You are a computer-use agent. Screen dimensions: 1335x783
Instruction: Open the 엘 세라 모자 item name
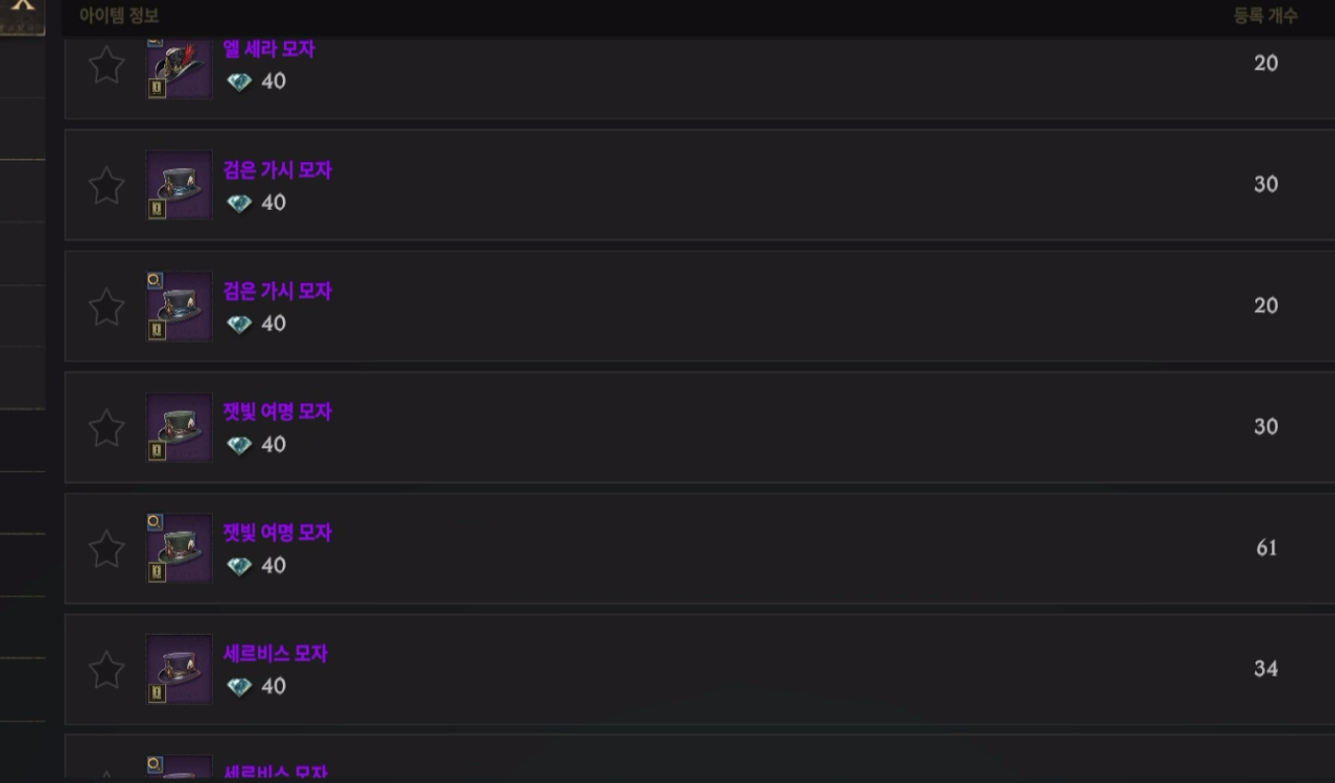[269, 49]
